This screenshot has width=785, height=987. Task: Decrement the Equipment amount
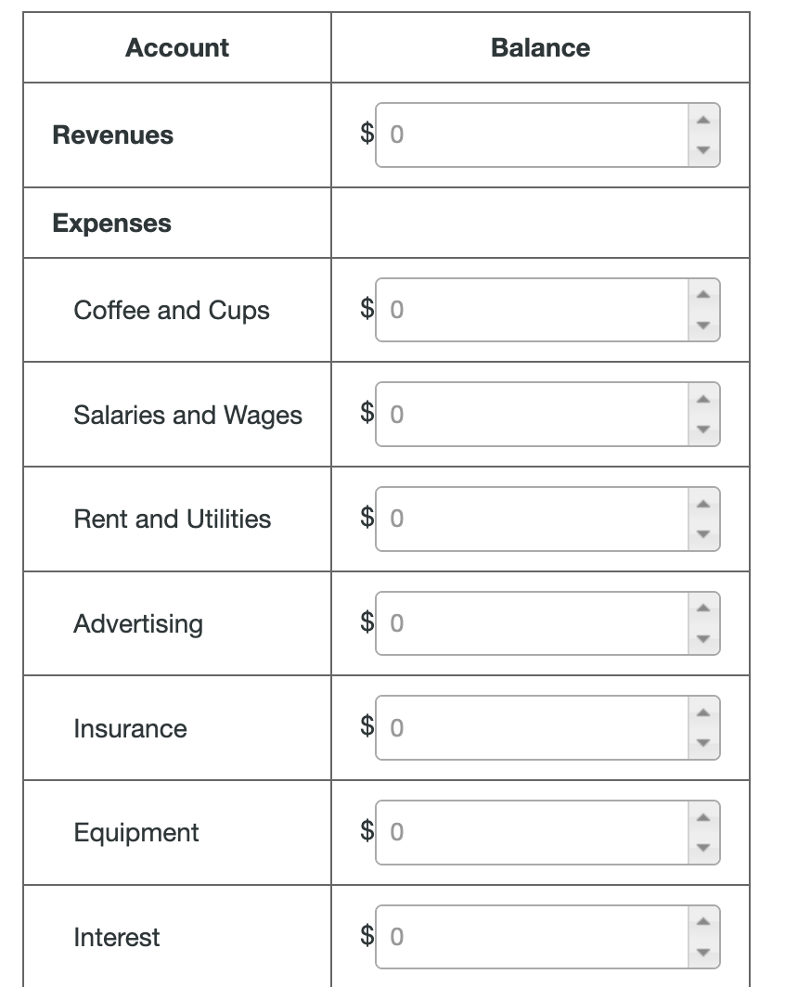703,849
